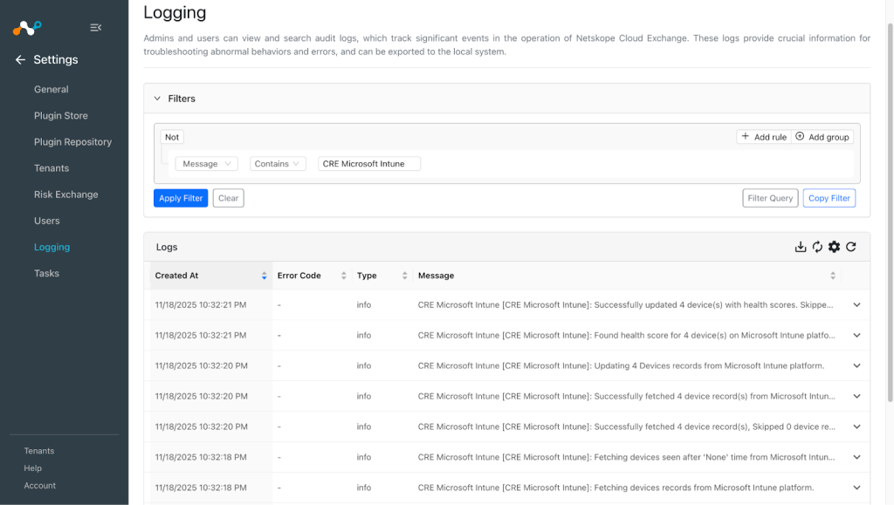
Task: Expand log row 'Found health score'
Action: tap(856, 335)
